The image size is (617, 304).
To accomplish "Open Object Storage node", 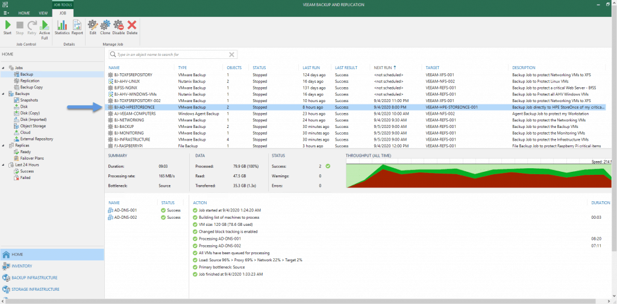I will coord(30,126).
